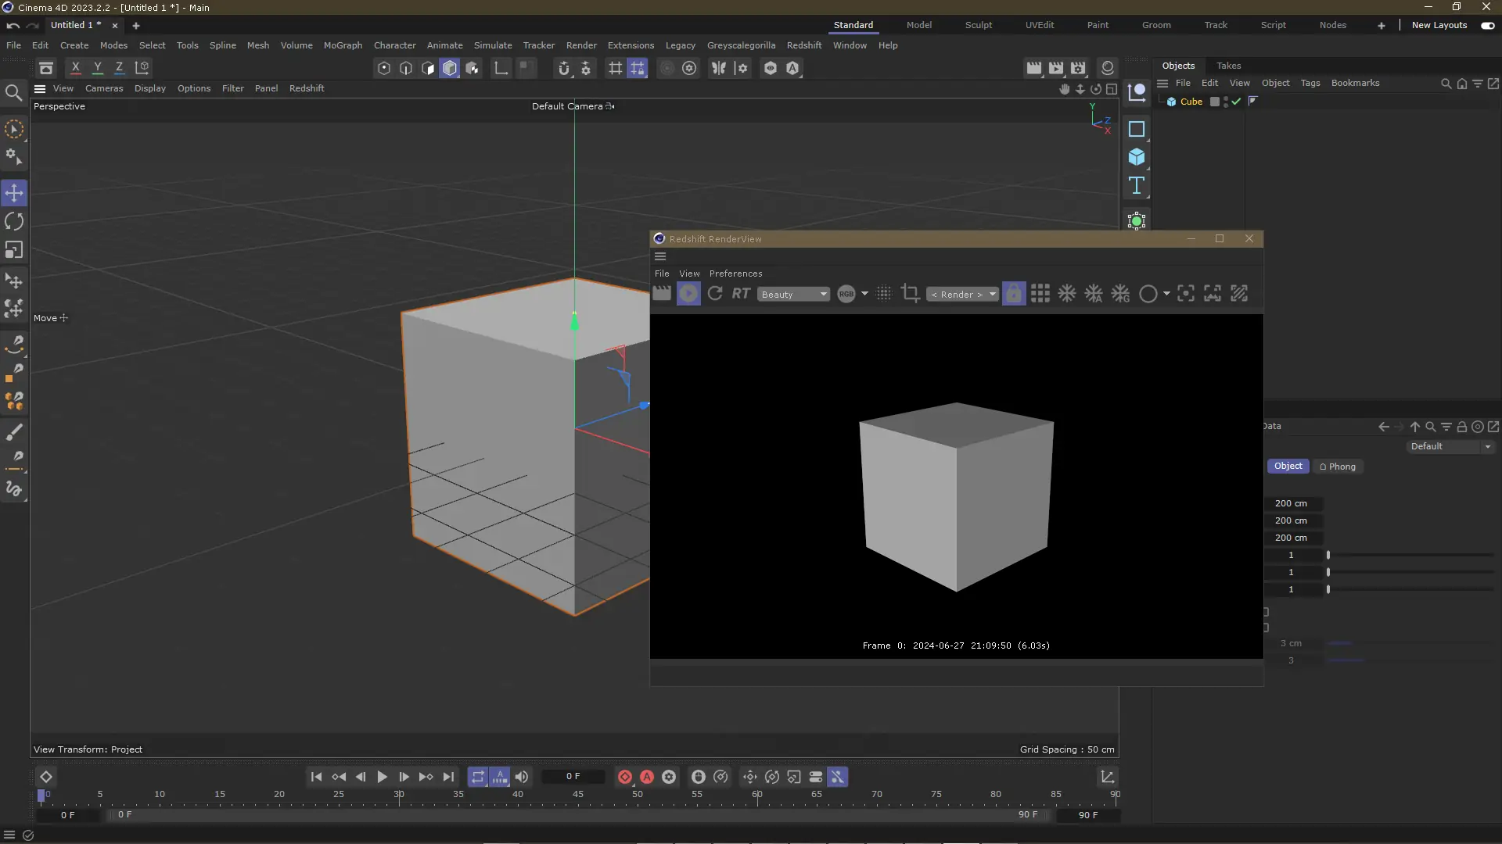Screen dimensions: 1502x844
Task: Select the Scale tool in left toolbar
Action: 14,250
